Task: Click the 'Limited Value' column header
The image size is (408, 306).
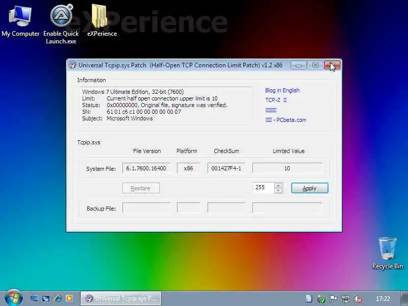Action: click(x=289, y=151)
